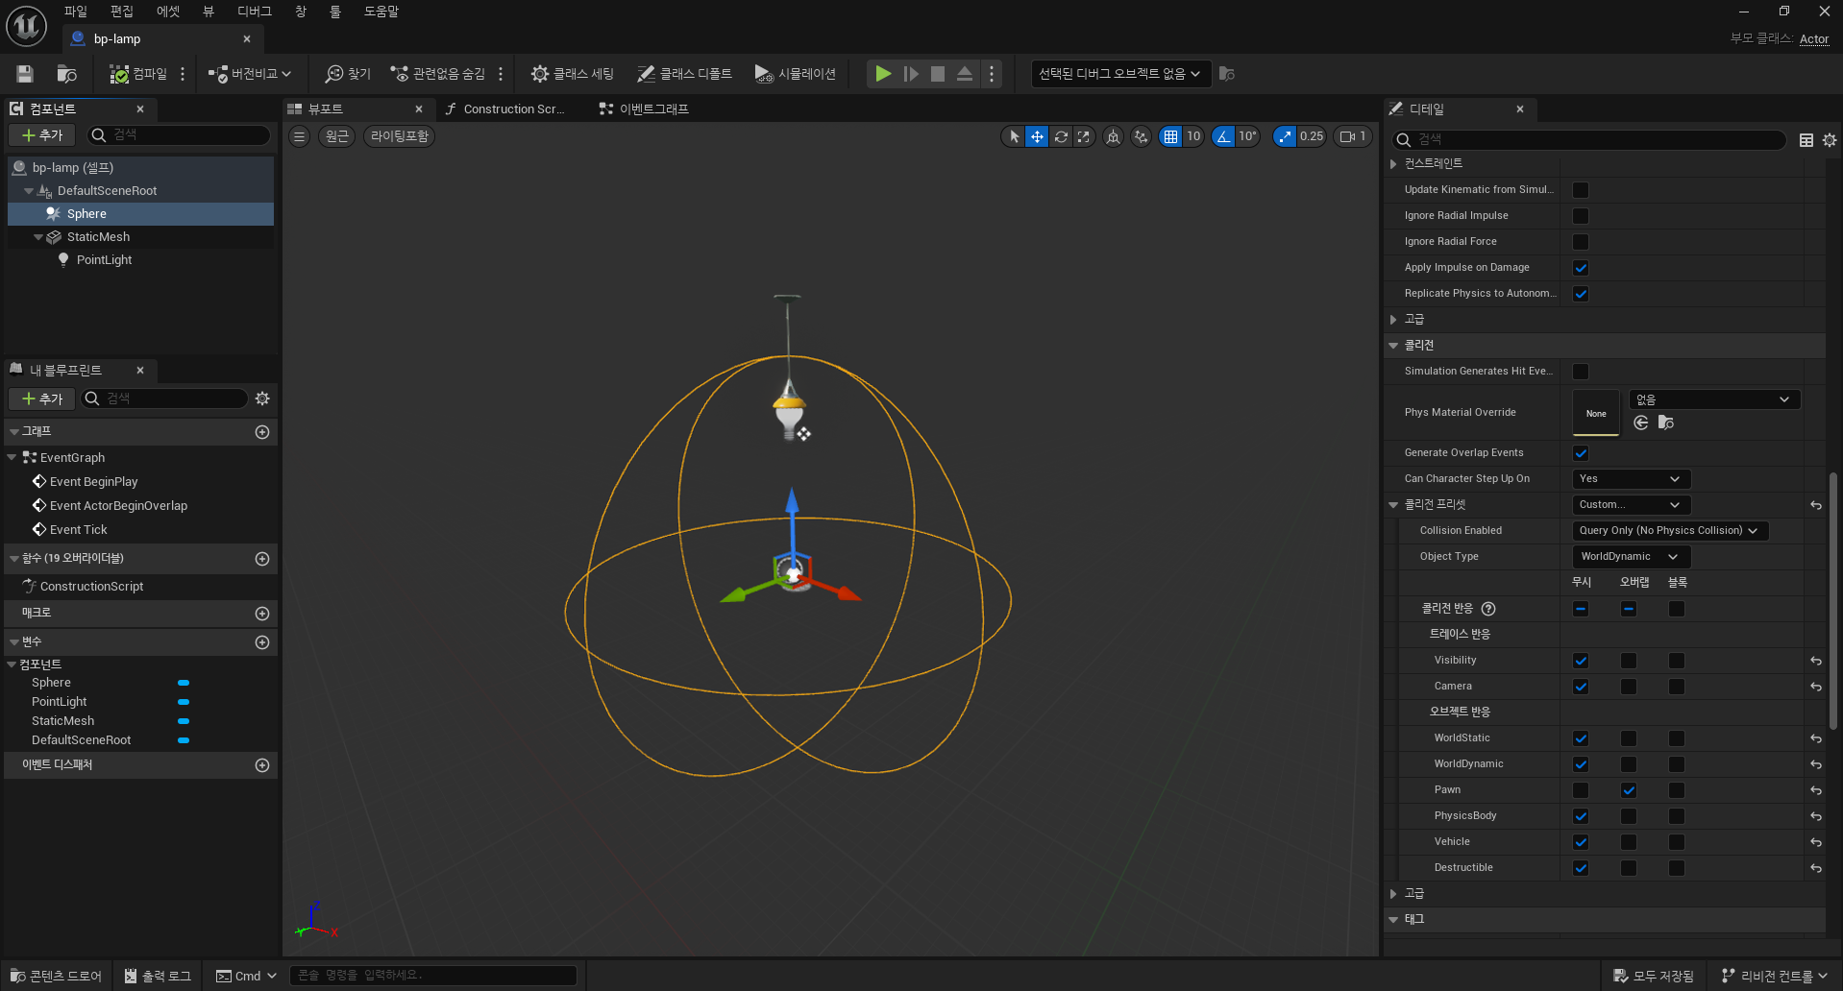Toggle Hide Unrelated nodes
This screenshot has width=1843, height=991.
pyautogui.click(x=438, y=74)
